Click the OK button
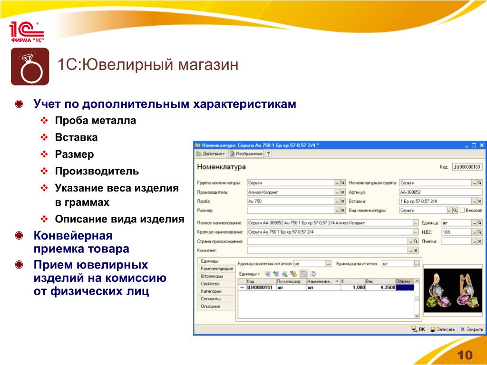The height and width of the screenshot is (365, 487). tap(419, 329)
